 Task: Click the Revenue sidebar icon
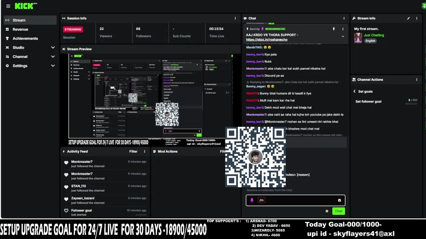pyautogui.click(x=7, y=29)
